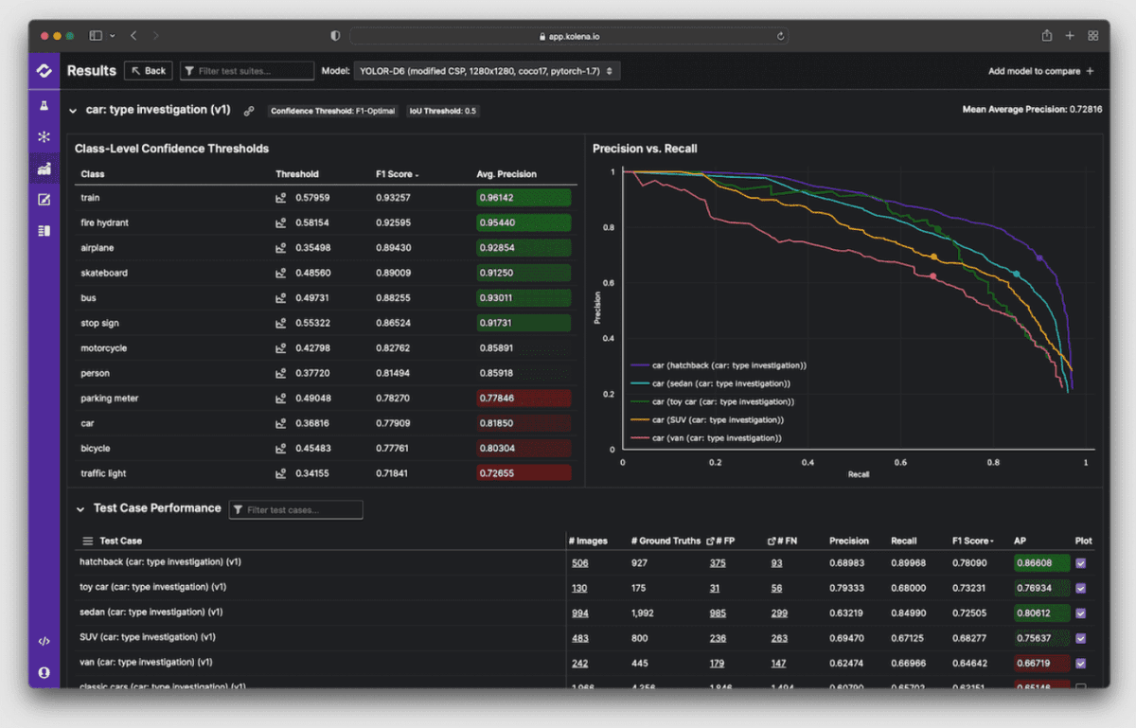This screenshot has width=1136, height=728.
Task: Open threshold chart icon for airplane row
Action: click(x=281, y=248)
